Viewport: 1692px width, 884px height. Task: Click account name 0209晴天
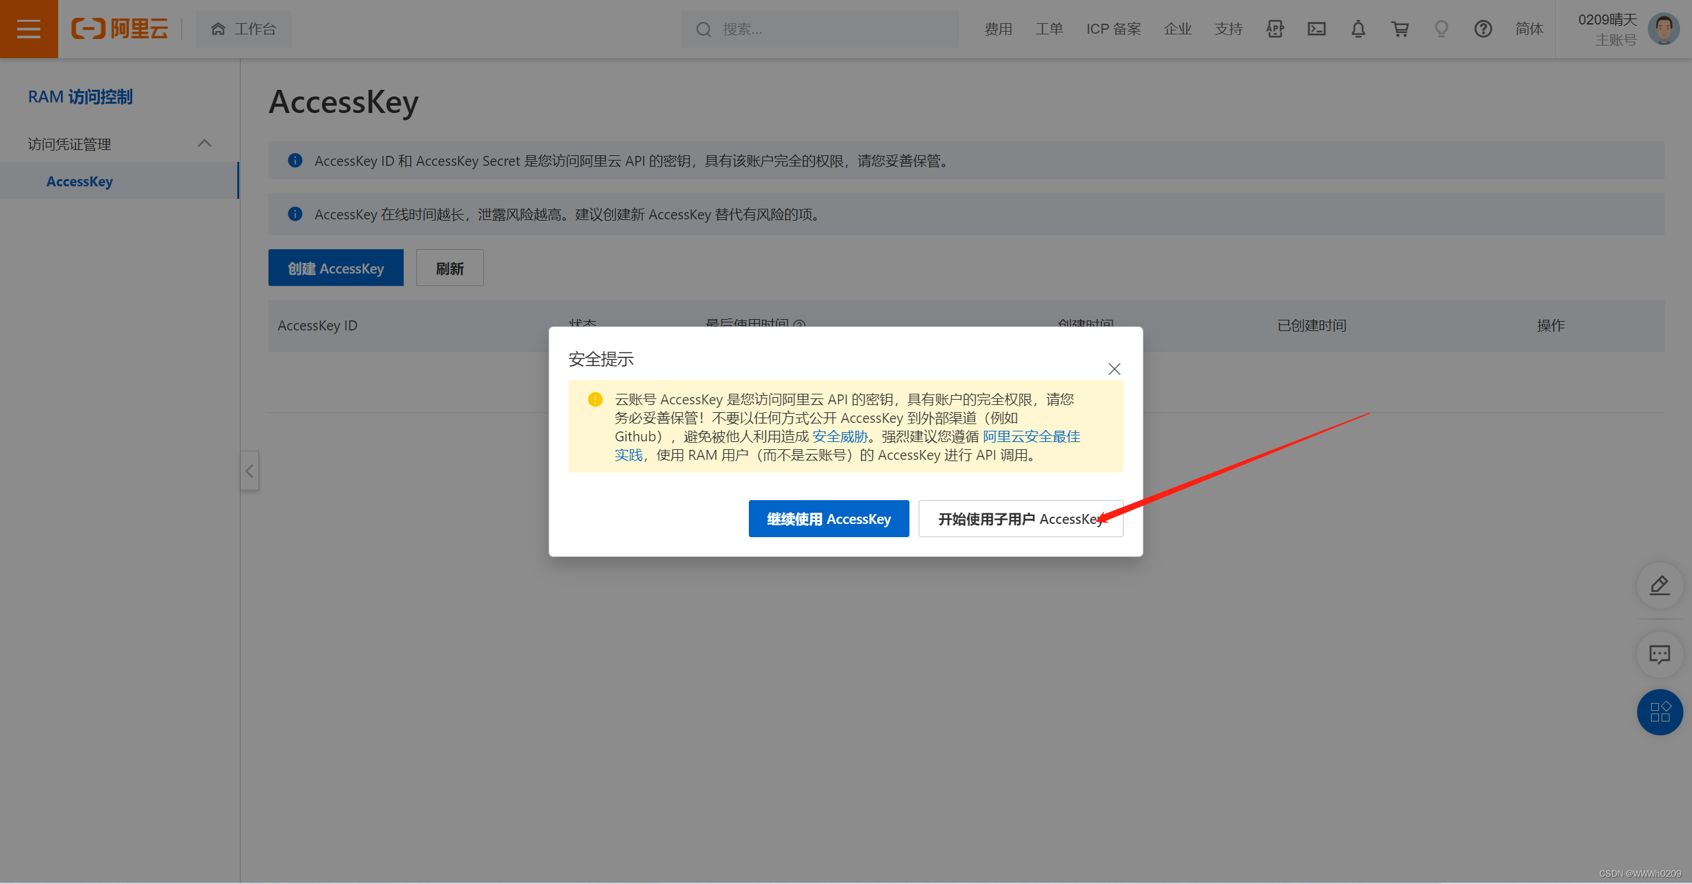(1607, 20)
